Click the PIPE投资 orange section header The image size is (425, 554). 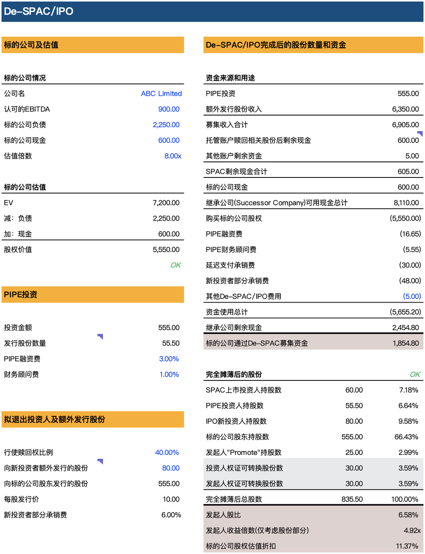pyautogui.click(x=93, y=295)
